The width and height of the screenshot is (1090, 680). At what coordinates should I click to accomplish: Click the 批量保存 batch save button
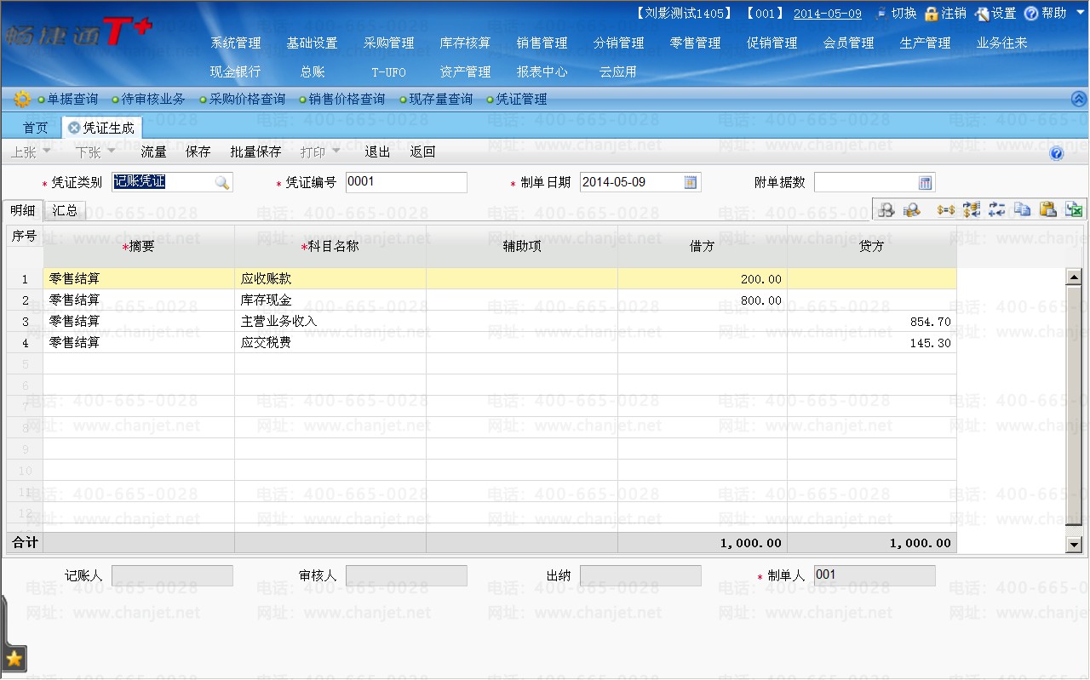(x=255, y=152)
